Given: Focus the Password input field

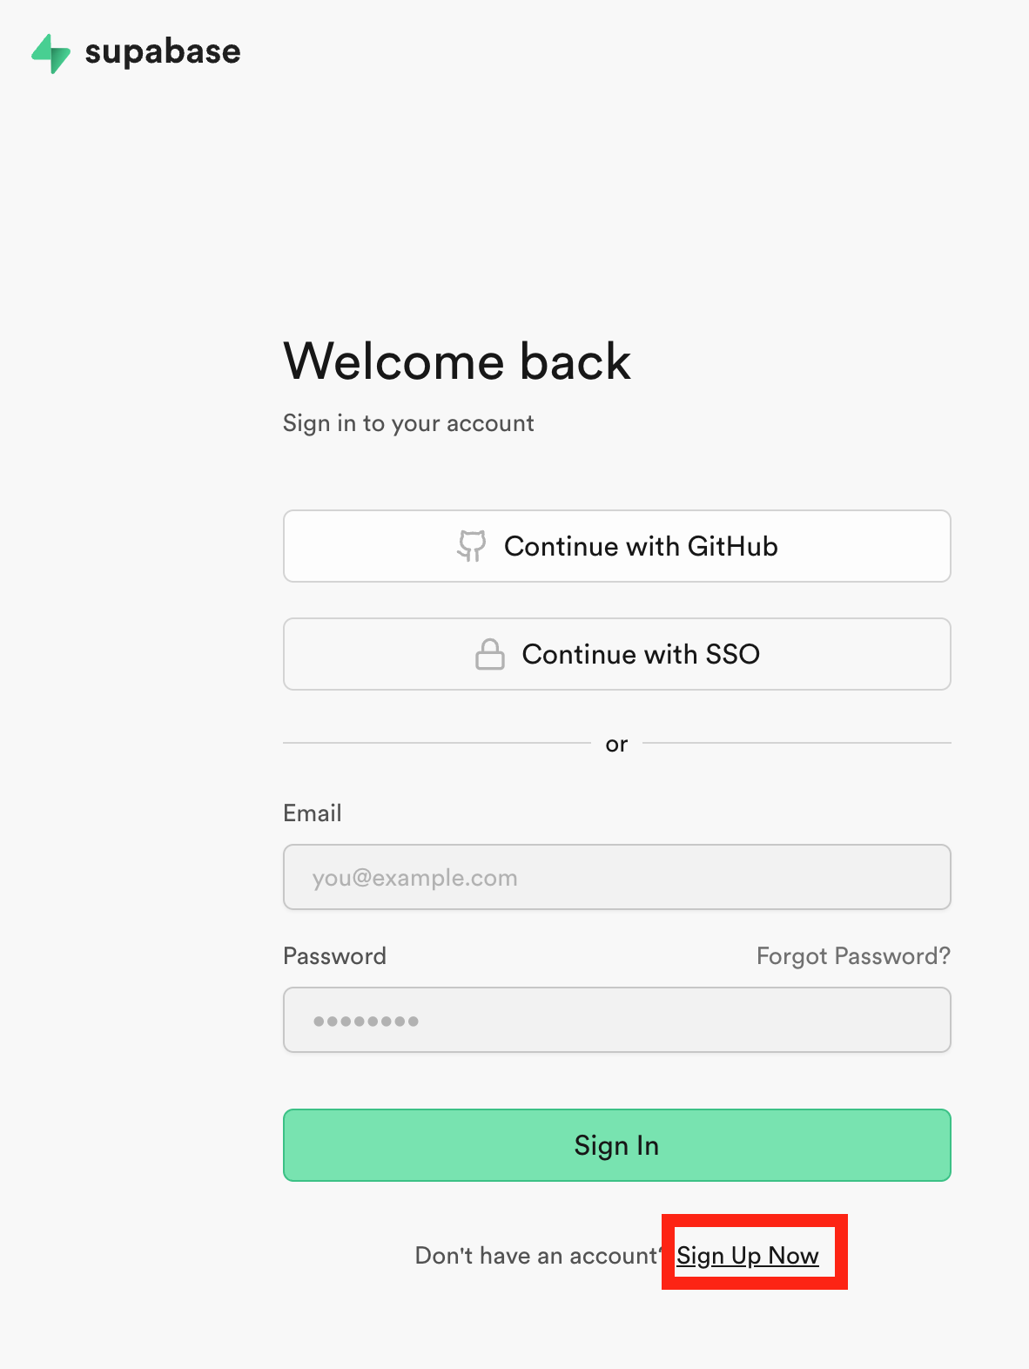Looking at the screenshot, I should click(617, 1020).
